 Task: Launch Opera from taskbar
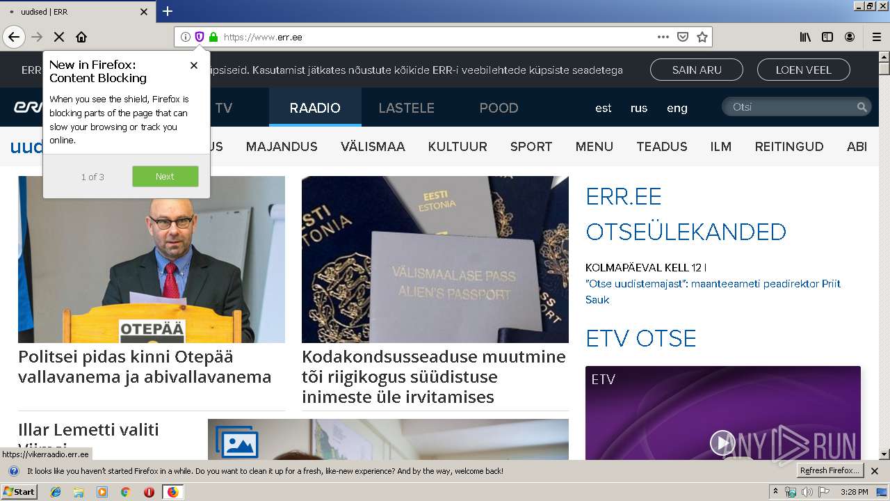149,492
